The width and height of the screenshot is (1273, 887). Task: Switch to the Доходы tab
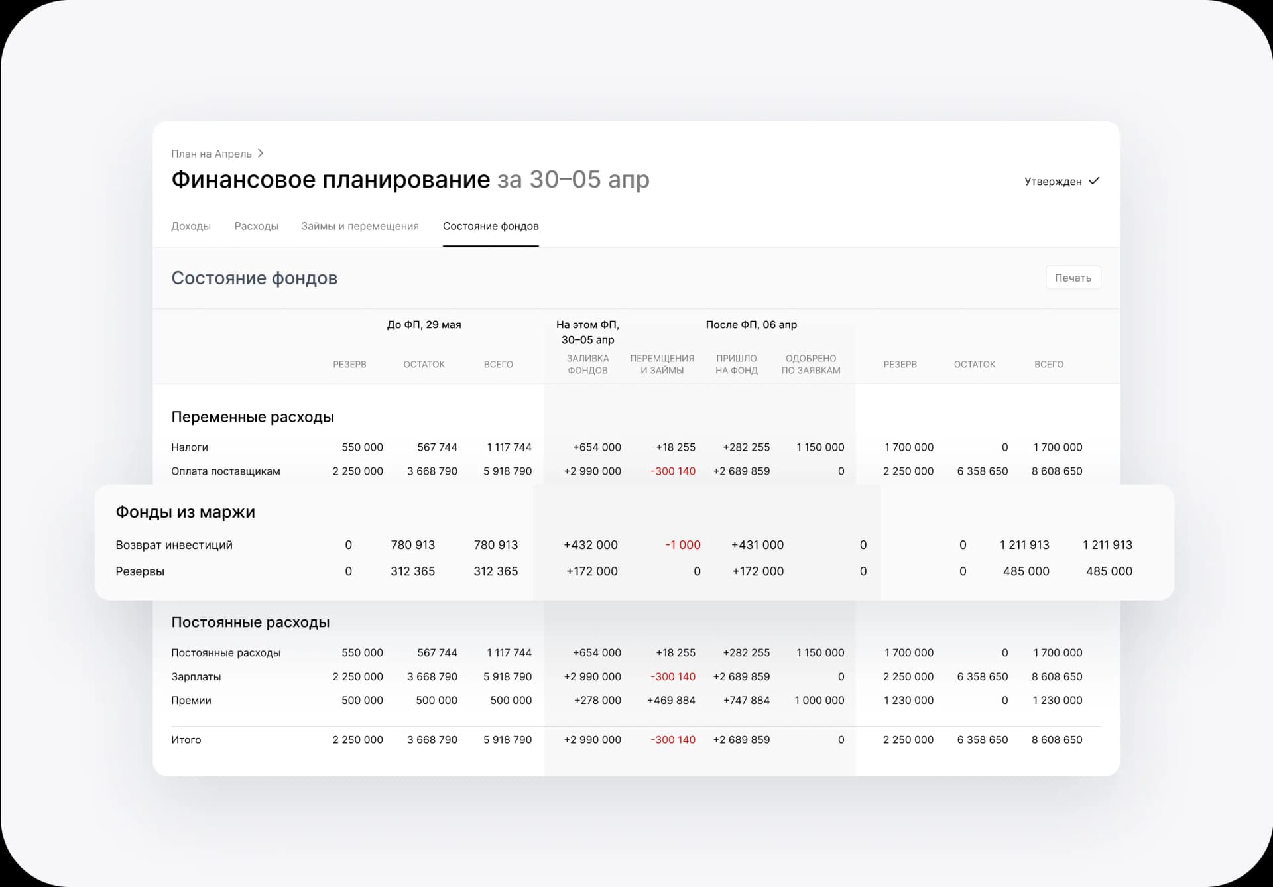point(191,226)
